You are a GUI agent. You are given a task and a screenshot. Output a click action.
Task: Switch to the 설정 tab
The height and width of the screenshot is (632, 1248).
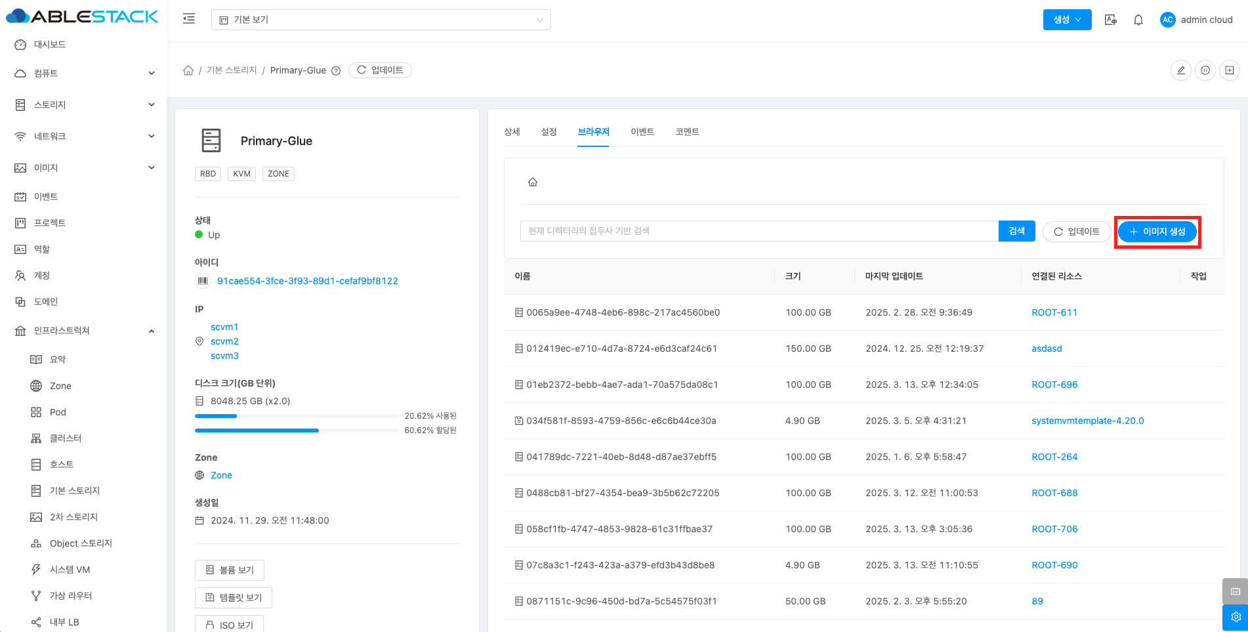click(549, 132)
